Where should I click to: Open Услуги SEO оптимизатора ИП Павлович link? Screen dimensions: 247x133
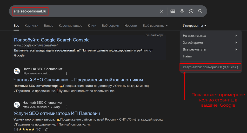[57, 113]
